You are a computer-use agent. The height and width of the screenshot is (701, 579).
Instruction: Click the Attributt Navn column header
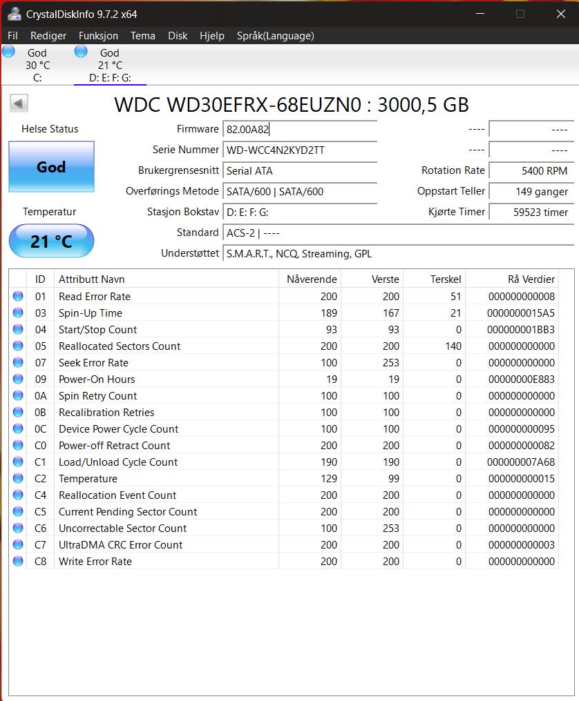pyautogui.click(x=166, y=279)
